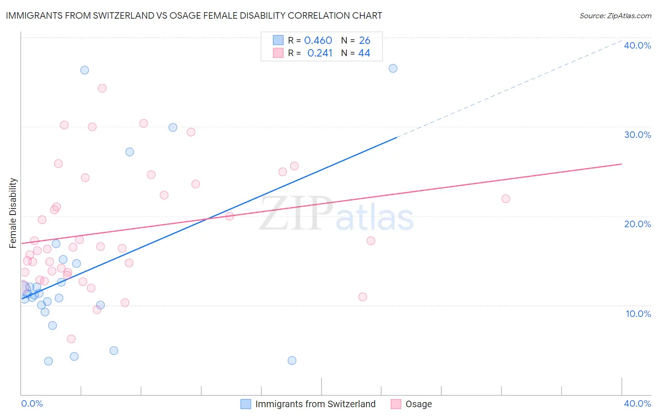The image size is (657, 417).
Task: Click the chart title text
Action: pyautogui.click(x=194, y=15)
